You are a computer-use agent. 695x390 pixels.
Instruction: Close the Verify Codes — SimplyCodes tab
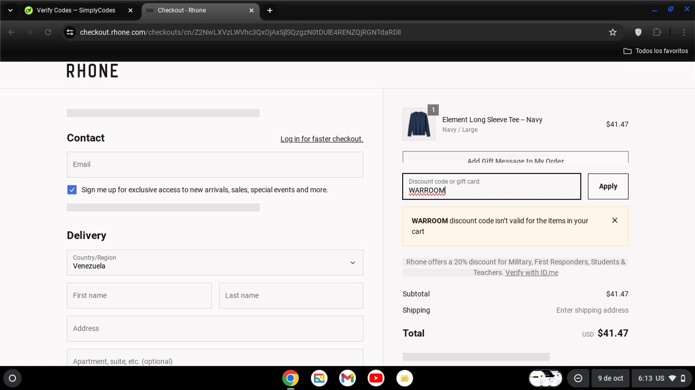point(130,10)
